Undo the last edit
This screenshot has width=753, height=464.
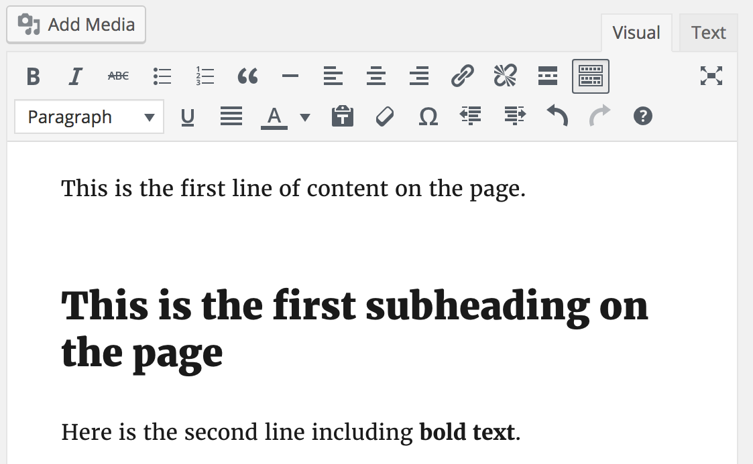click(x=557, y=117)
